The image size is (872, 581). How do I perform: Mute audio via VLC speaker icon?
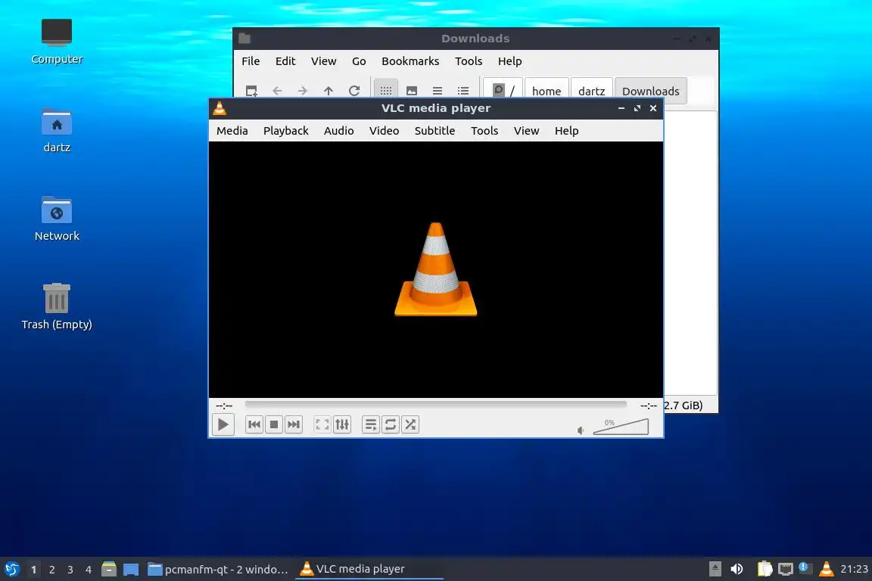pyautogui.click(x=581, y=430)
